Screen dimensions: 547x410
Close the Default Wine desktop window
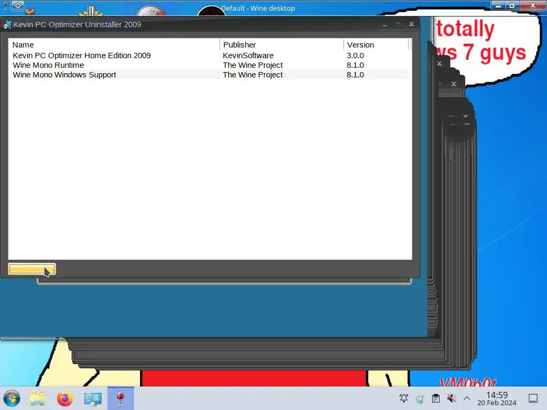(533, 5)
